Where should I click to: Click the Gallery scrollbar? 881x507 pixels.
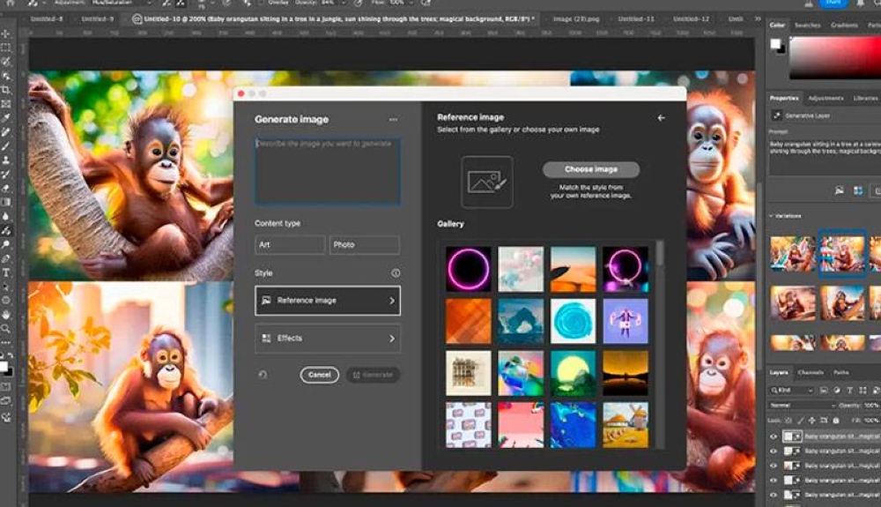click(660, 253)
